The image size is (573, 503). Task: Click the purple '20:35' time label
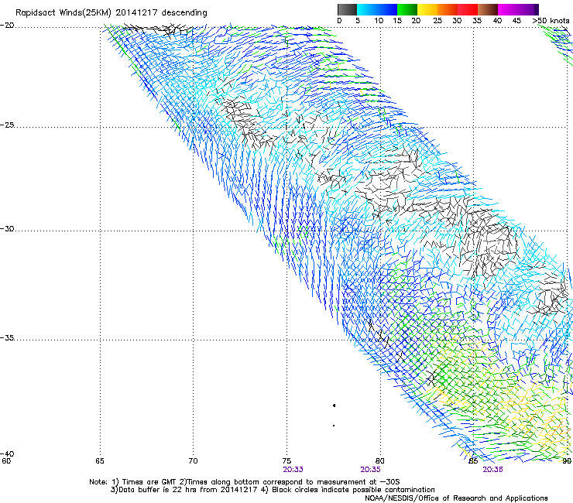coord(371,470)
